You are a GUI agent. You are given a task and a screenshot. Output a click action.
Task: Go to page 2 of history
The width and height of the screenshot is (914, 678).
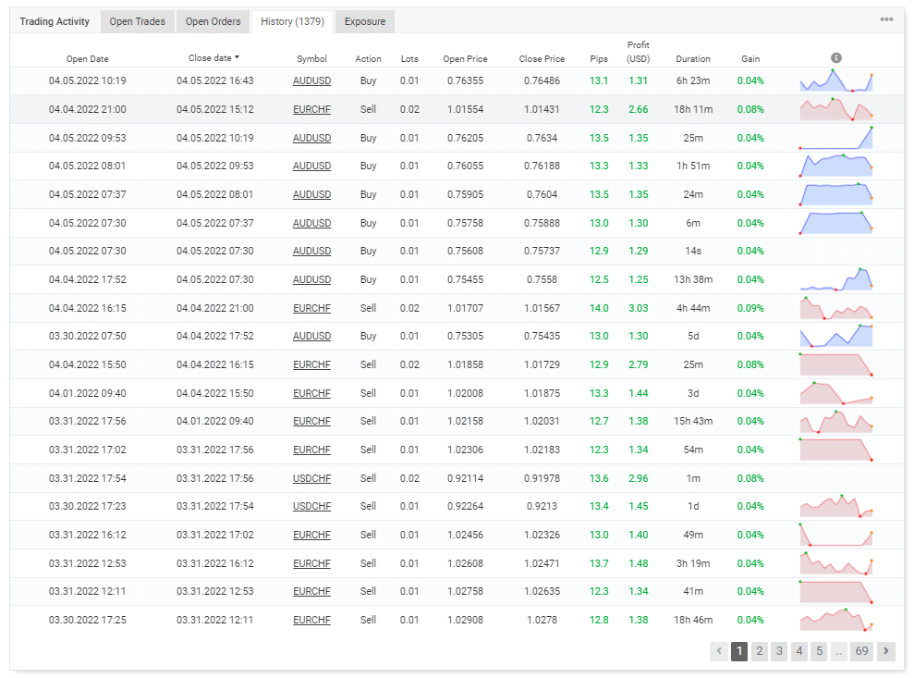coord(760,651)
